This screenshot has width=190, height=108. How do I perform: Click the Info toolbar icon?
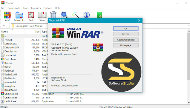click(x=87, y=15)
